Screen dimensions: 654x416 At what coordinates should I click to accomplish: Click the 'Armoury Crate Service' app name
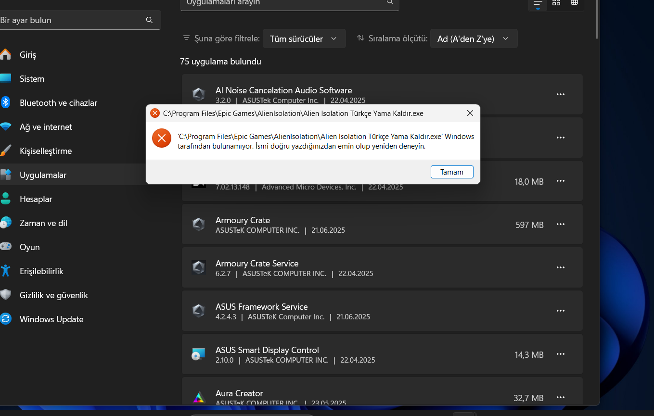coord(257,264)
